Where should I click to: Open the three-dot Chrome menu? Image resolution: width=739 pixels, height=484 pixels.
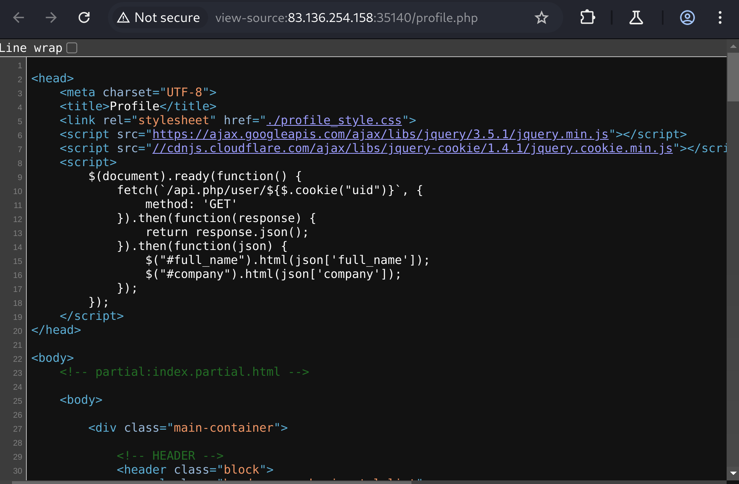pos(720,18)
